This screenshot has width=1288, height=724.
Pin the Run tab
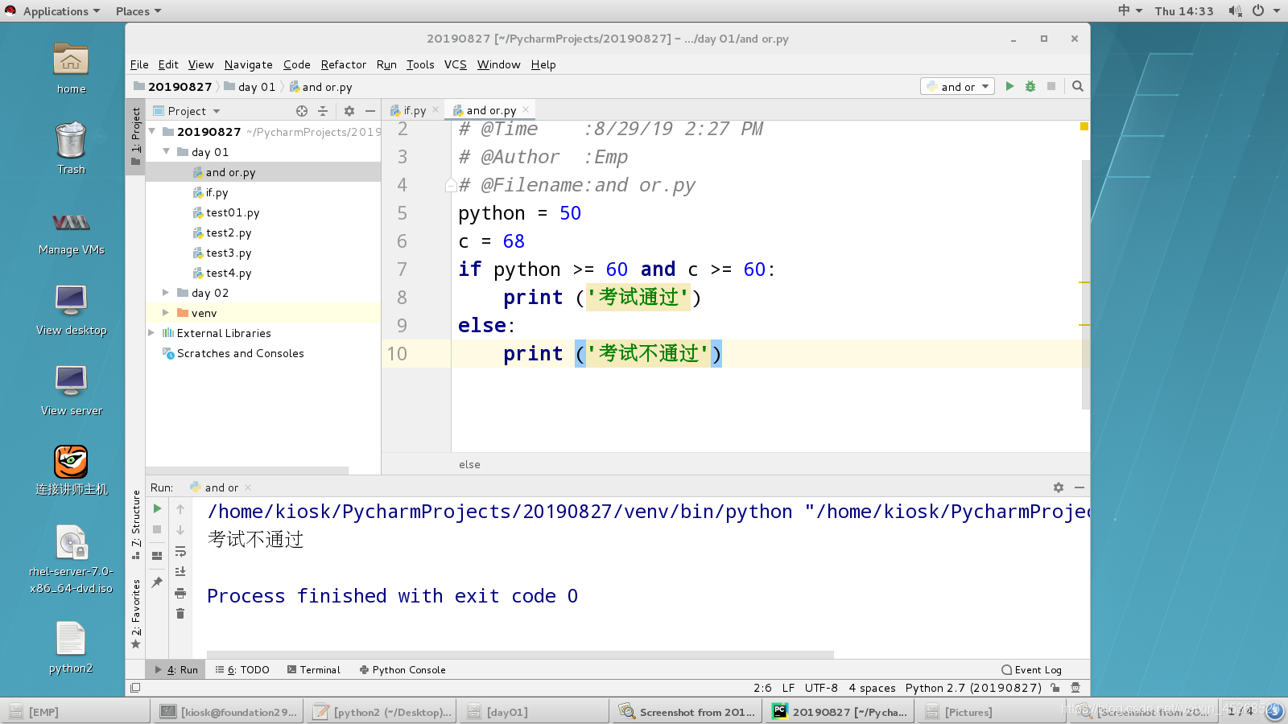click(x=157, y=582)
